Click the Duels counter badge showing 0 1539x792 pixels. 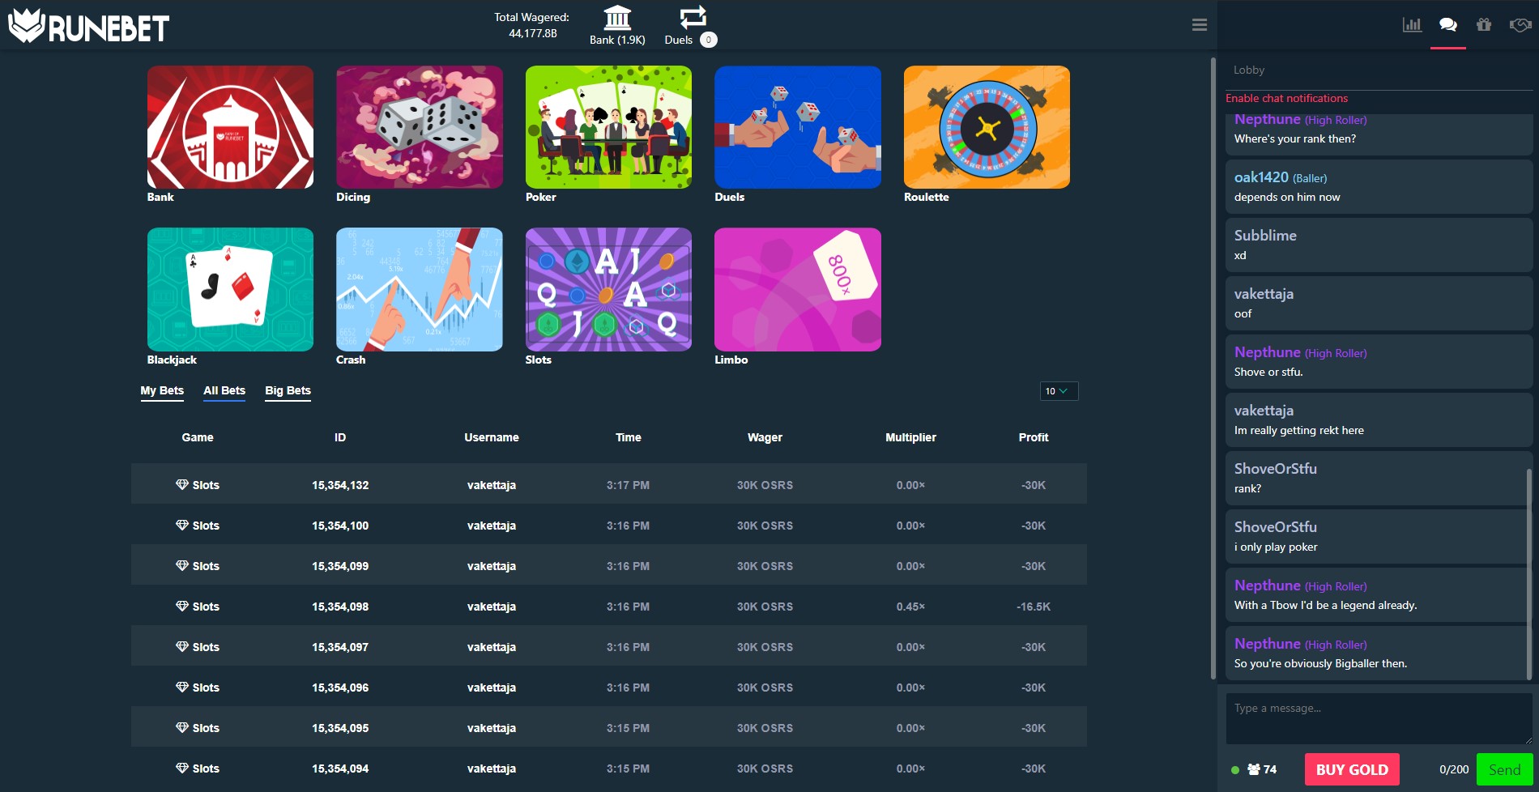708,40
